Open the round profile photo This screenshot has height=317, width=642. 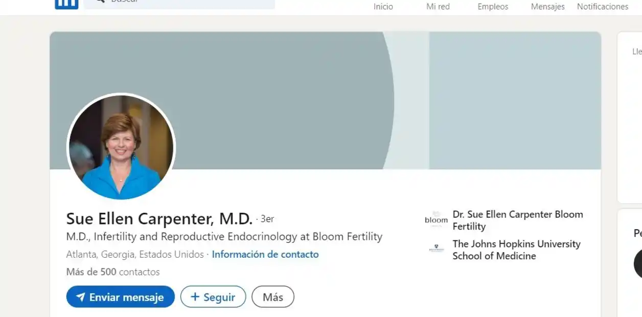click(x=121, y=147)
